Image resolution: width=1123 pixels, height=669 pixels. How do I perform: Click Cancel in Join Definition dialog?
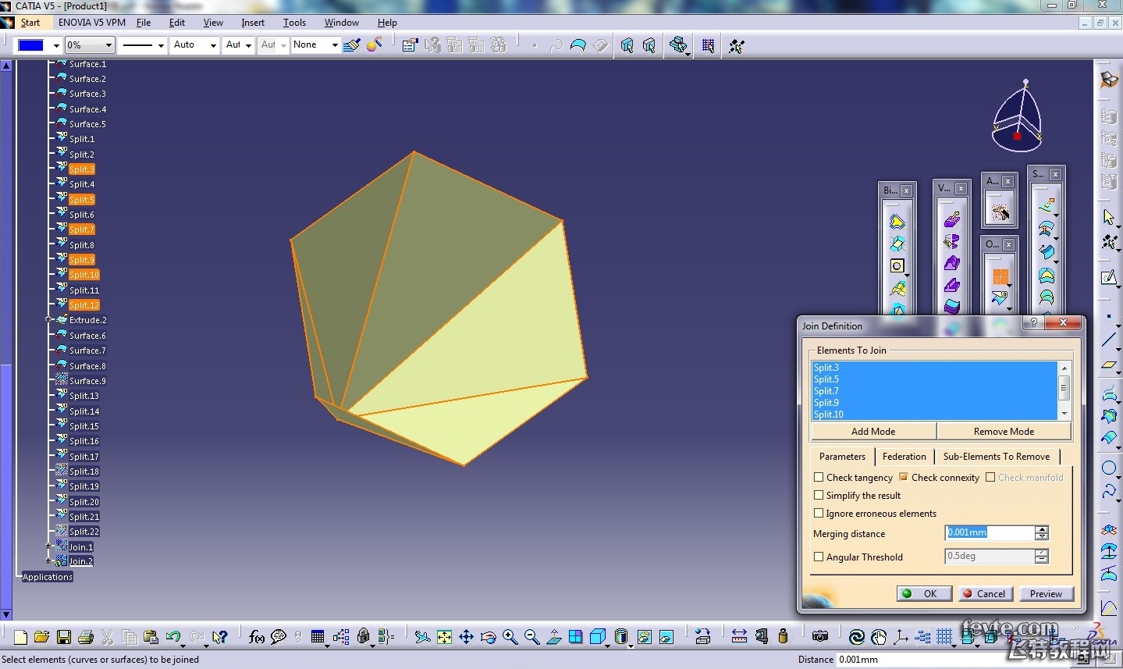pos(985,593)
